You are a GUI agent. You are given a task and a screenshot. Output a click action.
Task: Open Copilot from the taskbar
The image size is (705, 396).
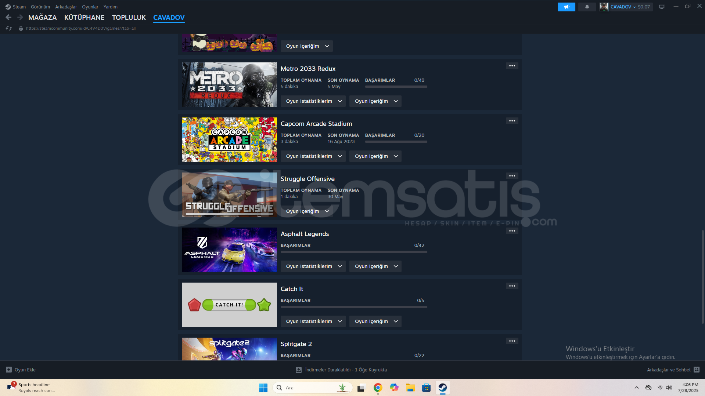[x=394, y=388]
